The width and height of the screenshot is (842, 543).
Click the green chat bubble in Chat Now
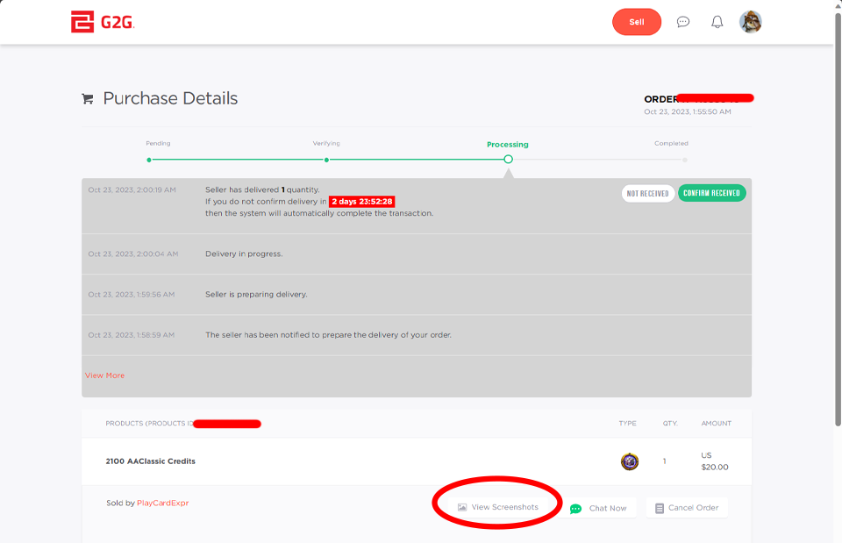pos(576,507)
